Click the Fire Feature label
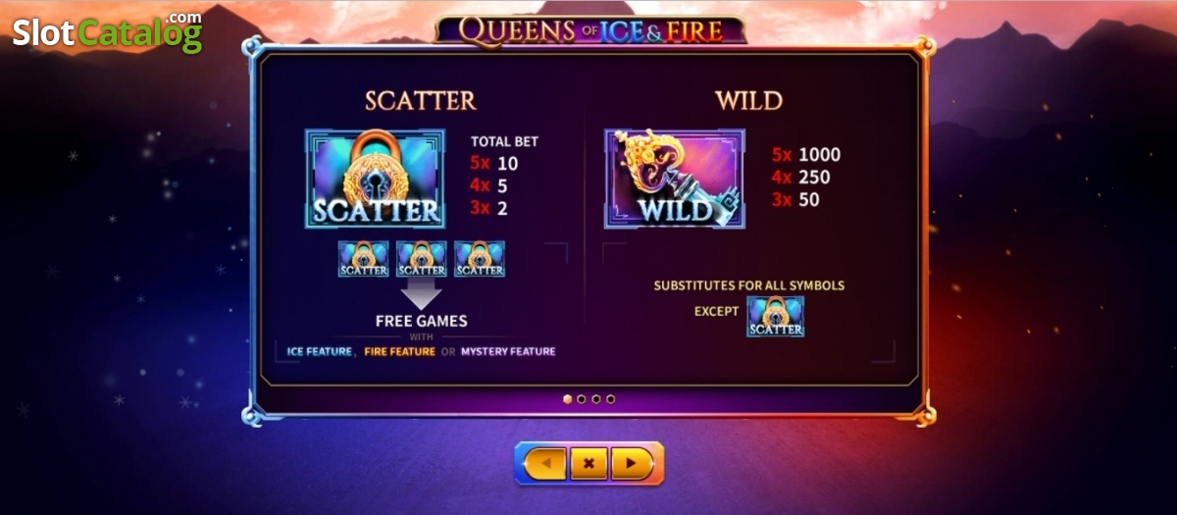 (399, 351)
